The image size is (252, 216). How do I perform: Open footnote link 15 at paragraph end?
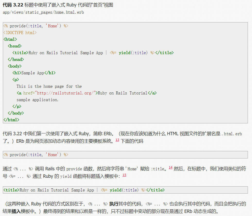tap(124, 175)
